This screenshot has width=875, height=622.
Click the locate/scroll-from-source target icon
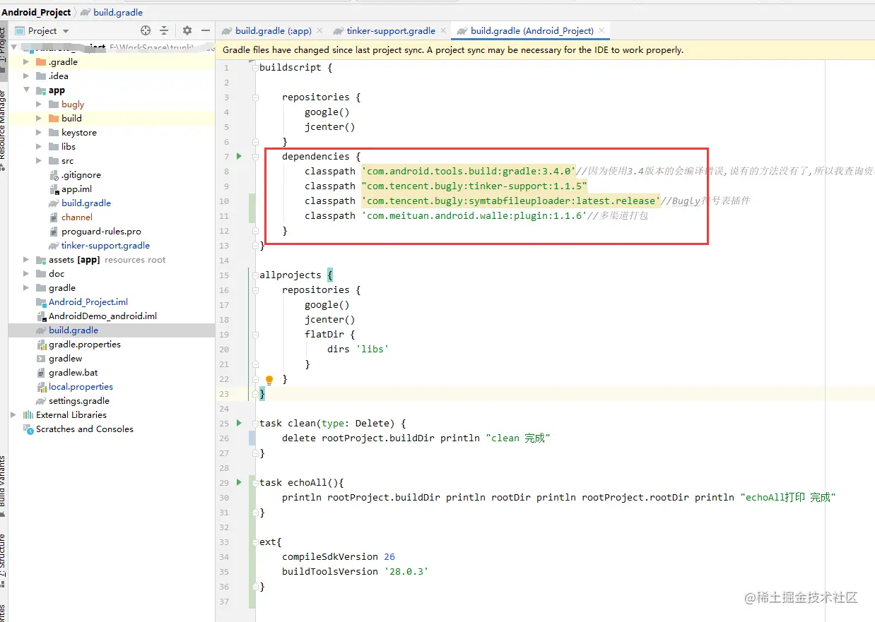click(x=146, y=30)
